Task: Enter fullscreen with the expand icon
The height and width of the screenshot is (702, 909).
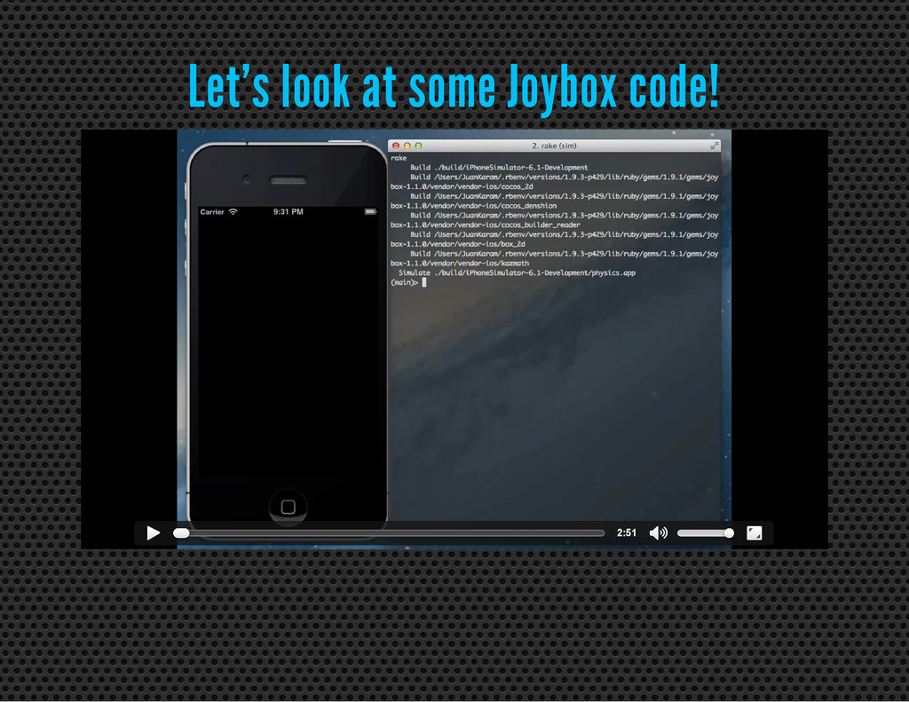Action: pyautogui.click(x=755, y=532)
